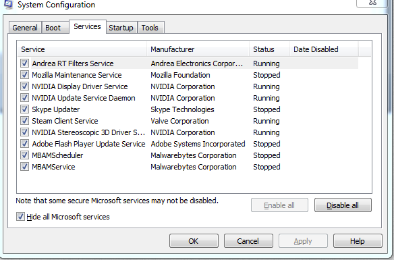Screen dimensions: 394x260
Task: Select the Skype Updater service name
Action: [x=56, y=109]
